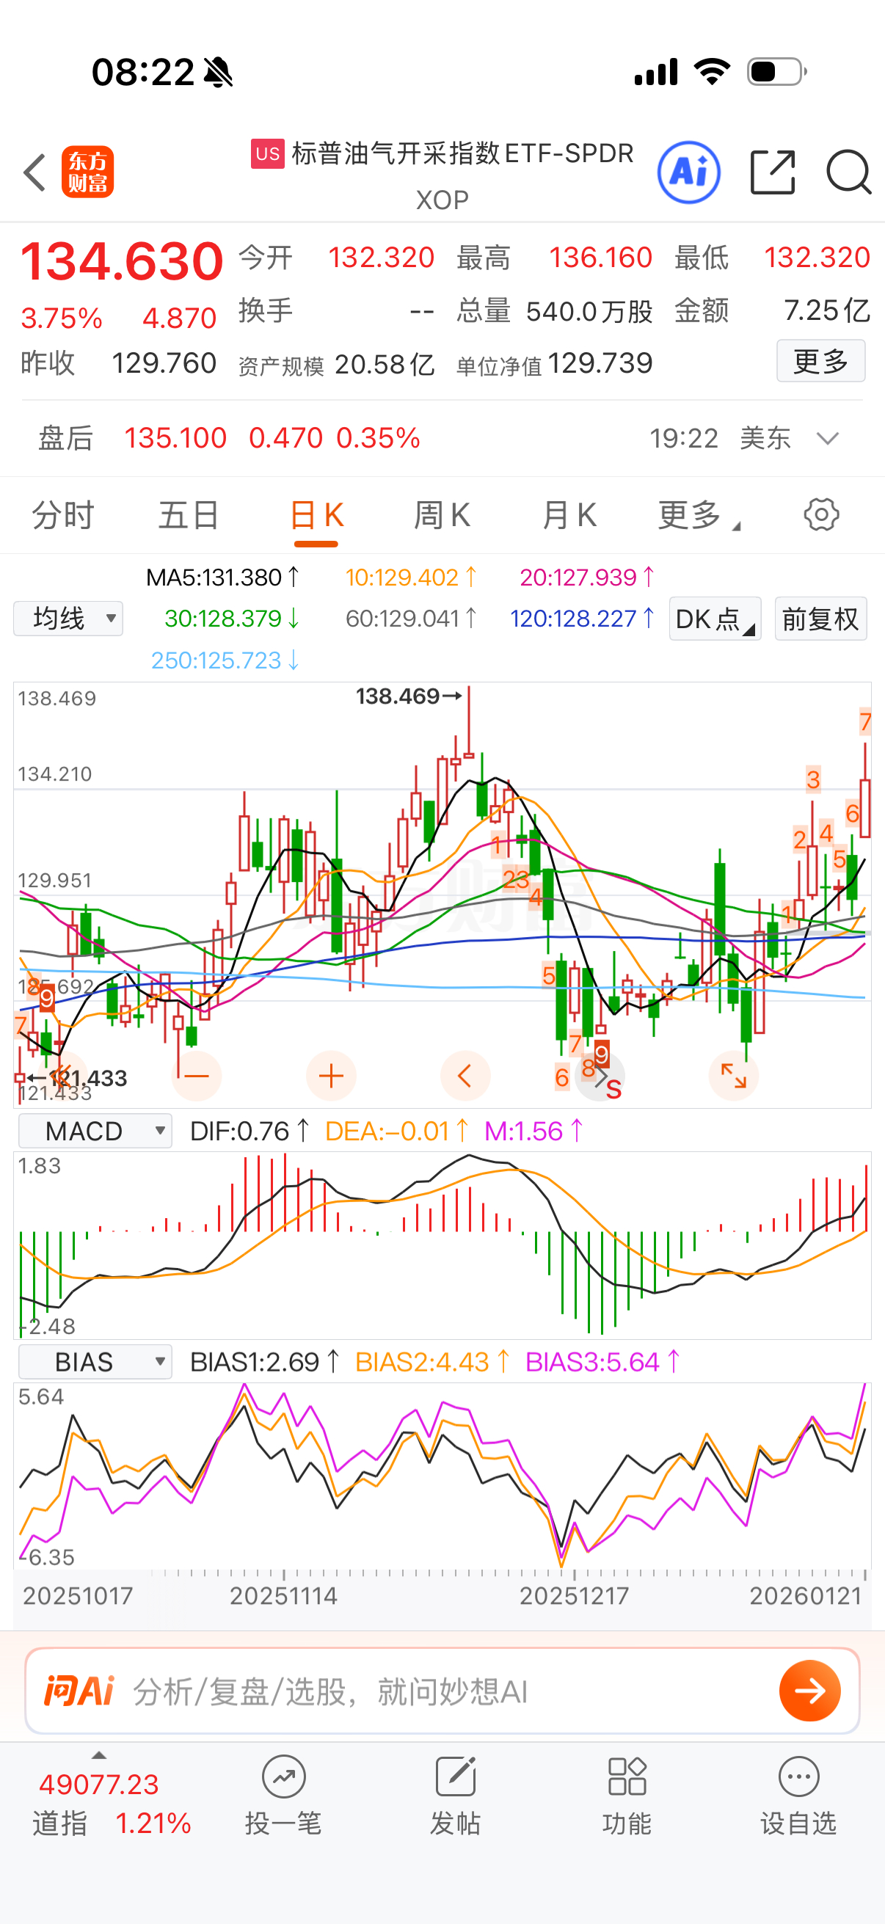
Task: Tap the 发帖 post icon
Action: point(456,1777)
